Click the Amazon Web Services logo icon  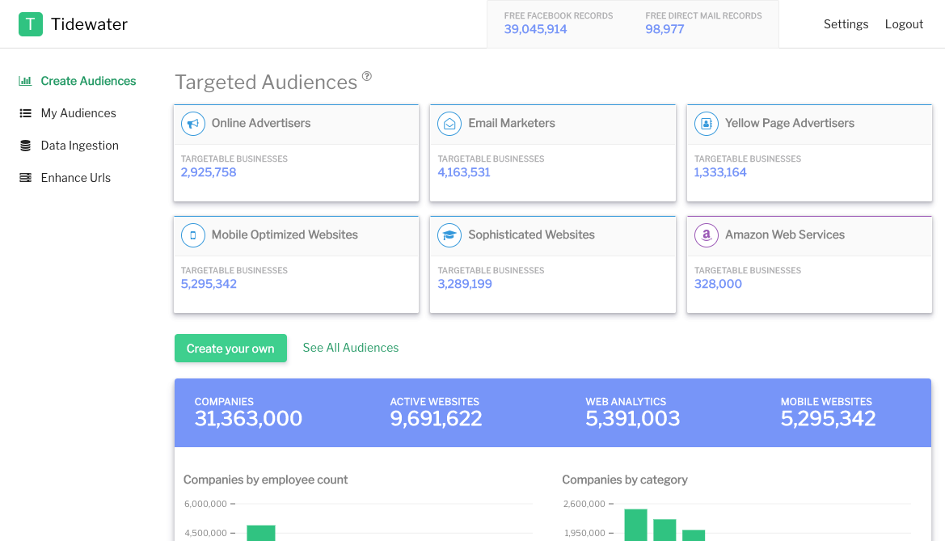[707, 235]
